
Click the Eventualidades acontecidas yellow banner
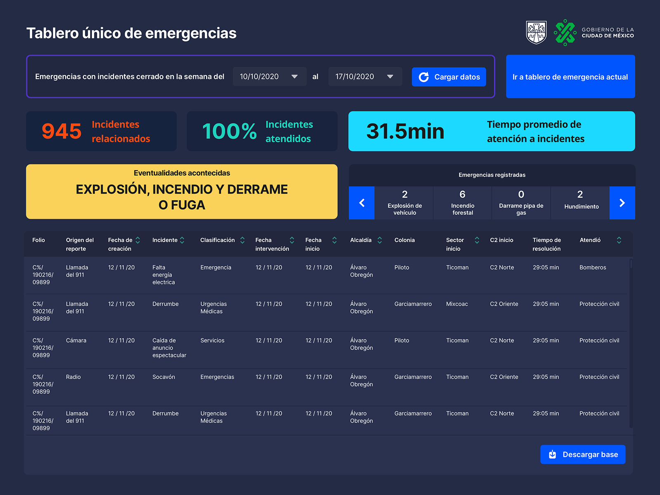[x=182, y=191]
